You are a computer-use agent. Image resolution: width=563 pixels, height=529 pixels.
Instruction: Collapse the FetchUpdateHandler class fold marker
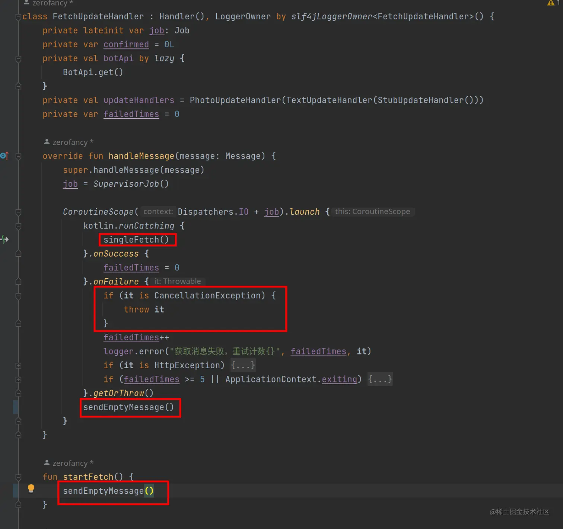click(18, 17)
